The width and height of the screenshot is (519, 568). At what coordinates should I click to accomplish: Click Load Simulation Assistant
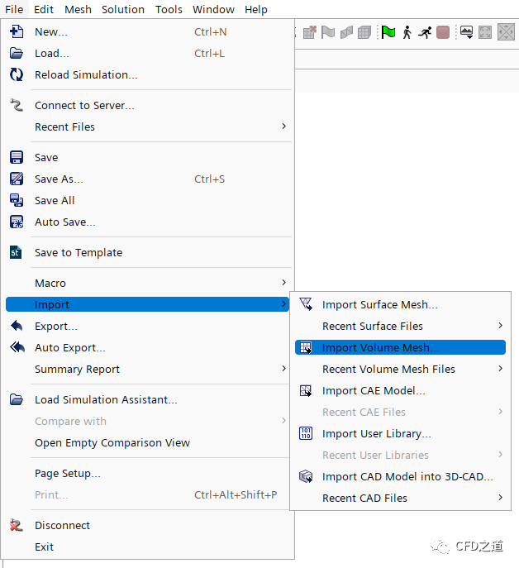(x=106, y=399)
